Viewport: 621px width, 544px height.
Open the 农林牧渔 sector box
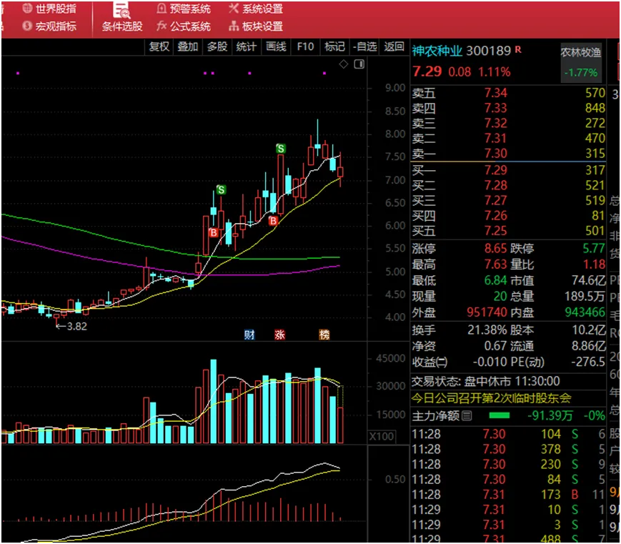[x=581, y=62]
